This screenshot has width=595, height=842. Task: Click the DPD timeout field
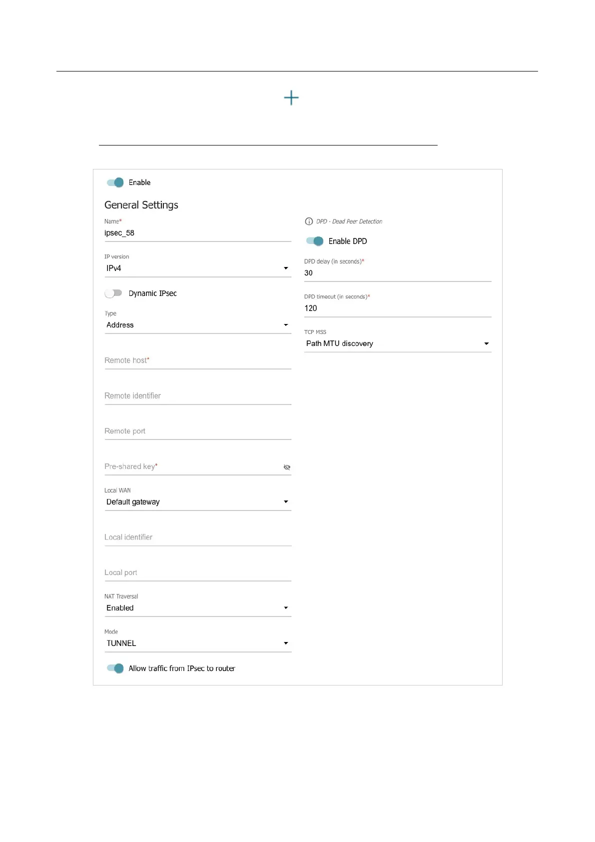397,308
